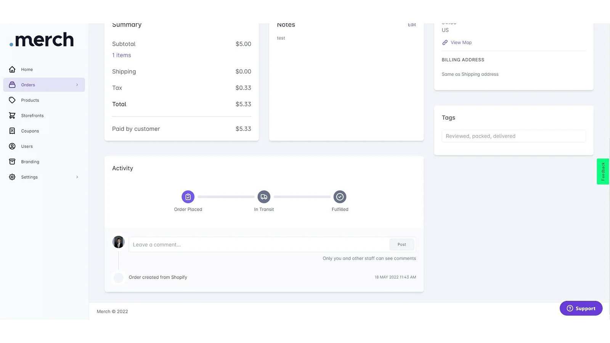This screenshot has width=610, height=343.
Task: Click the Coupons icon in sidebar
Action: tap(12, 131)
